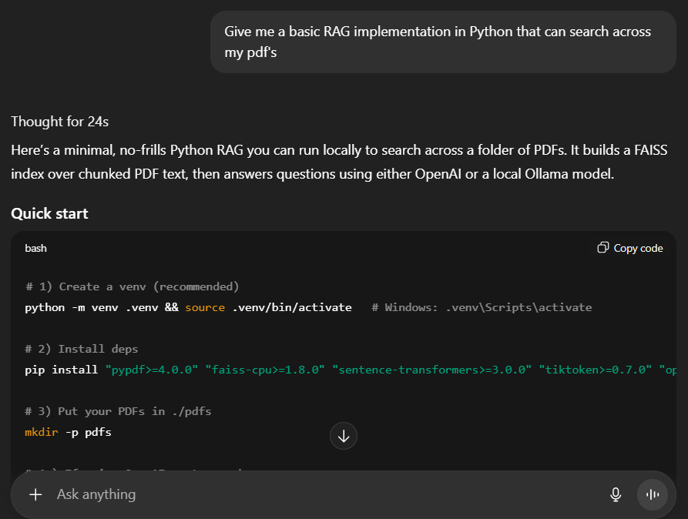Start voice mode with the waveform icon

653,494
